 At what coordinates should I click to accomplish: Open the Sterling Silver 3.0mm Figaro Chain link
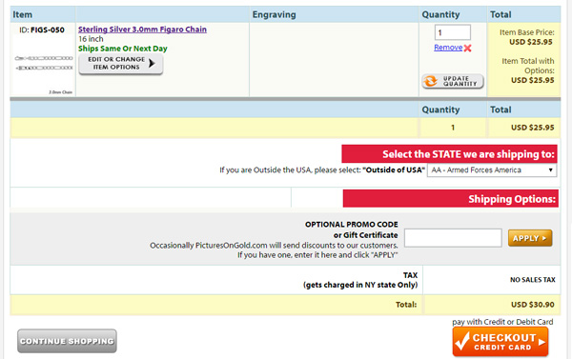click(x=142, y=30)
